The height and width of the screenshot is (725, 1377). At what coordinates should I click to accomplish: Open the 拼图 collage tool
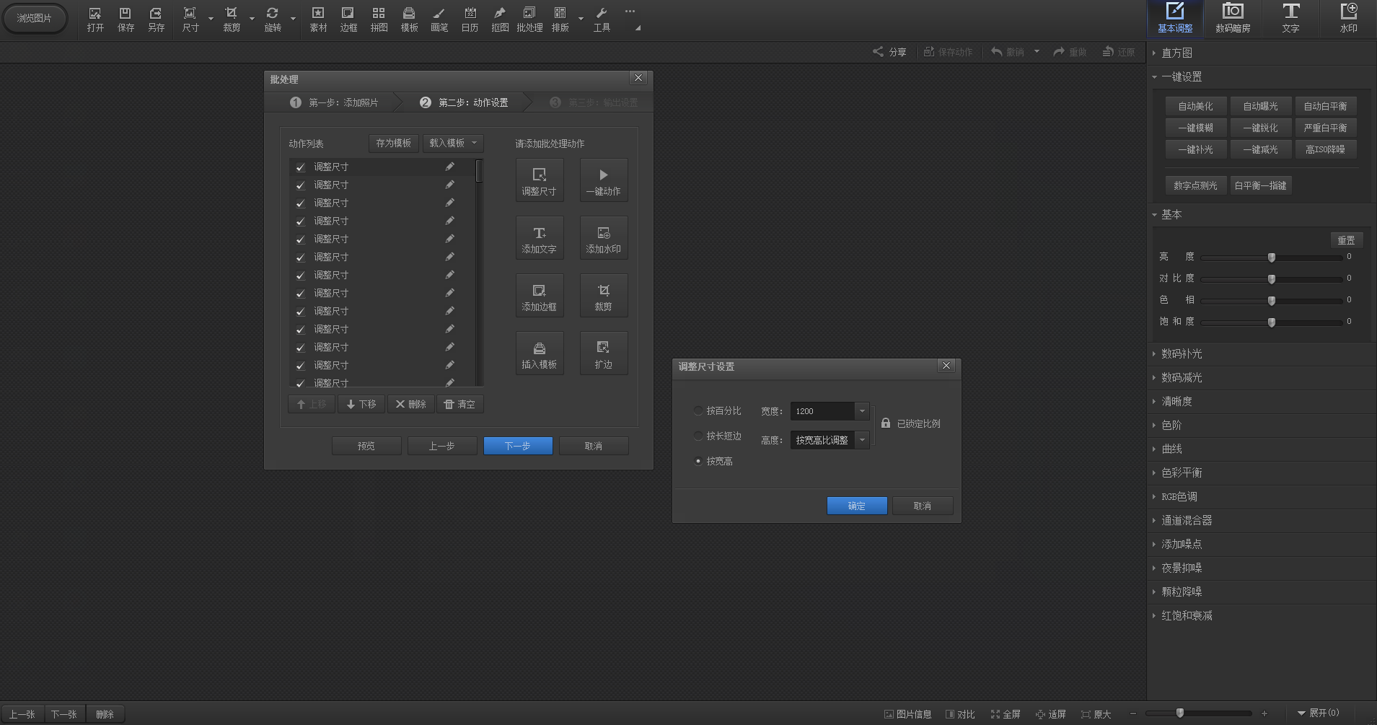(x=379, y=19)
